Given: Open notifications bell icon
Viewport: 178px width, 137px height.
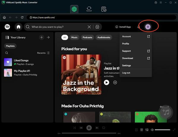Looking at the screenshot, I should click(139, 27).
